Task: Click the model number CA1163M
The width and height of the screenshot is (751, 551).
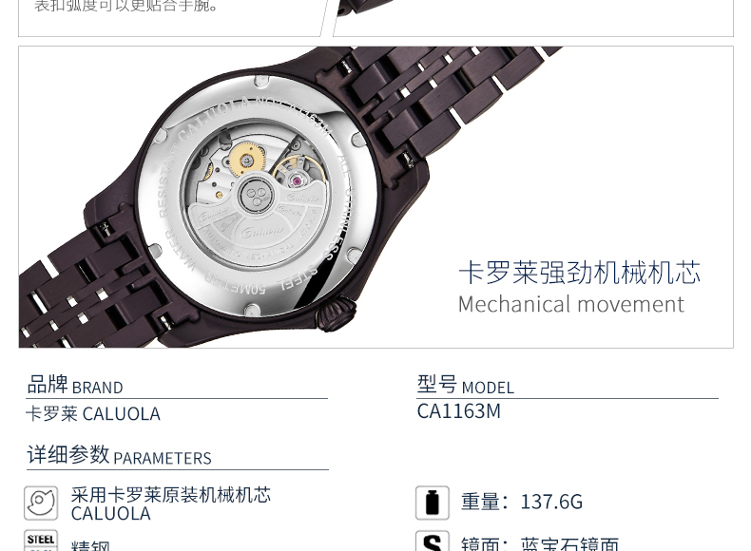Action: pos(459,411)
